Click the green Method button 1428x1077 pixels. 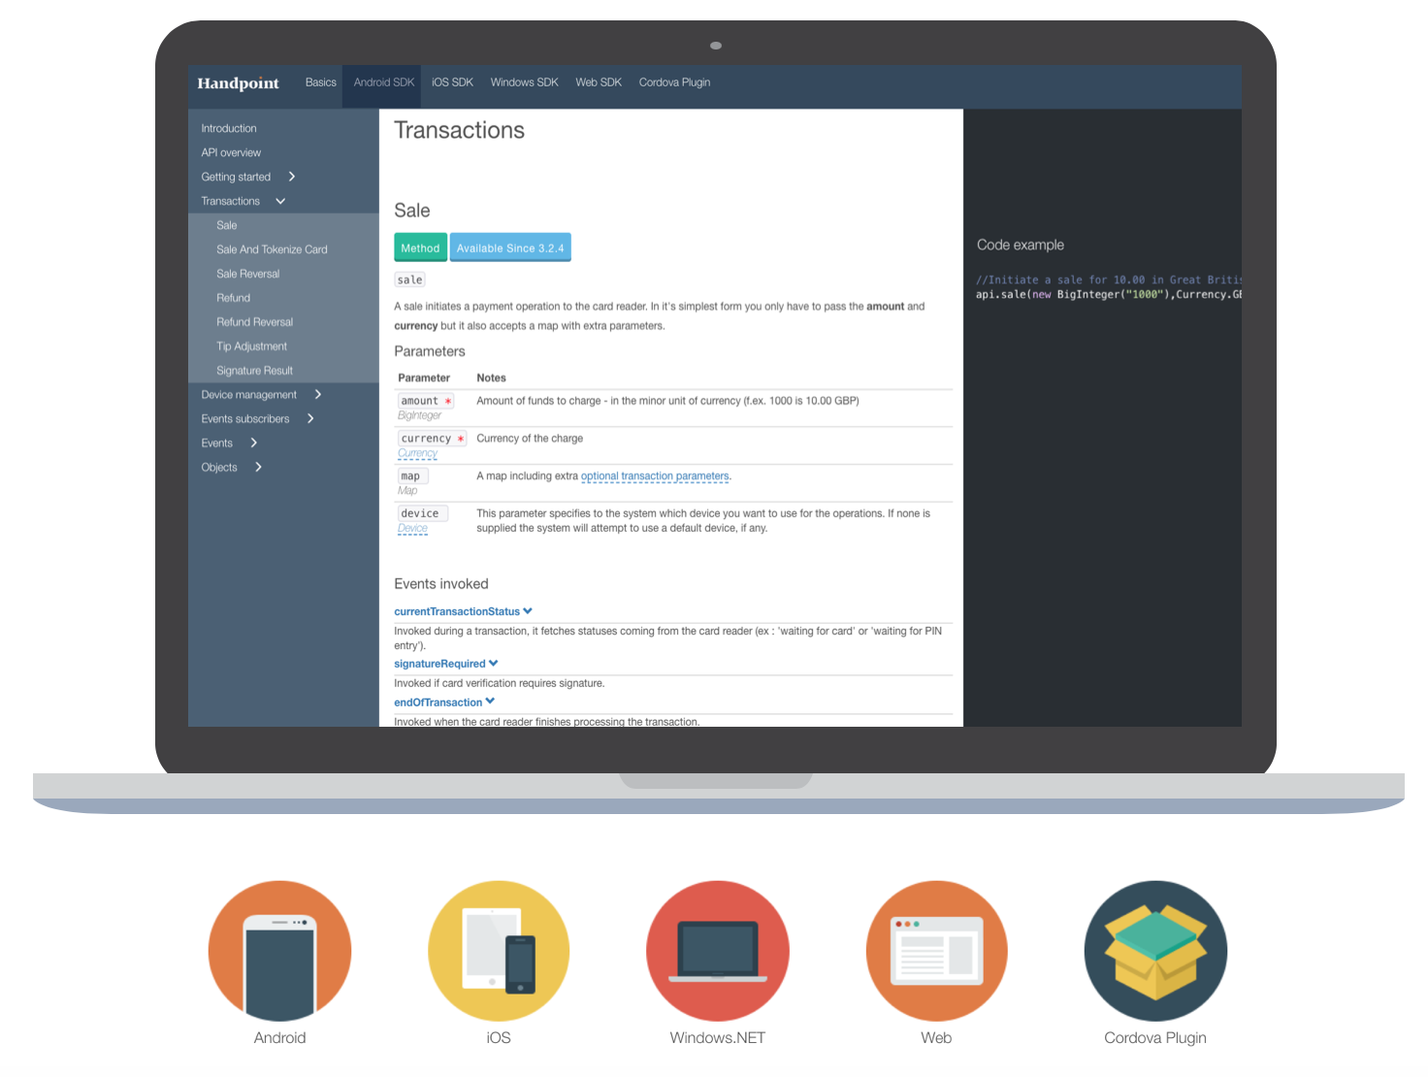pyautogui.click(x=420, y=248)
